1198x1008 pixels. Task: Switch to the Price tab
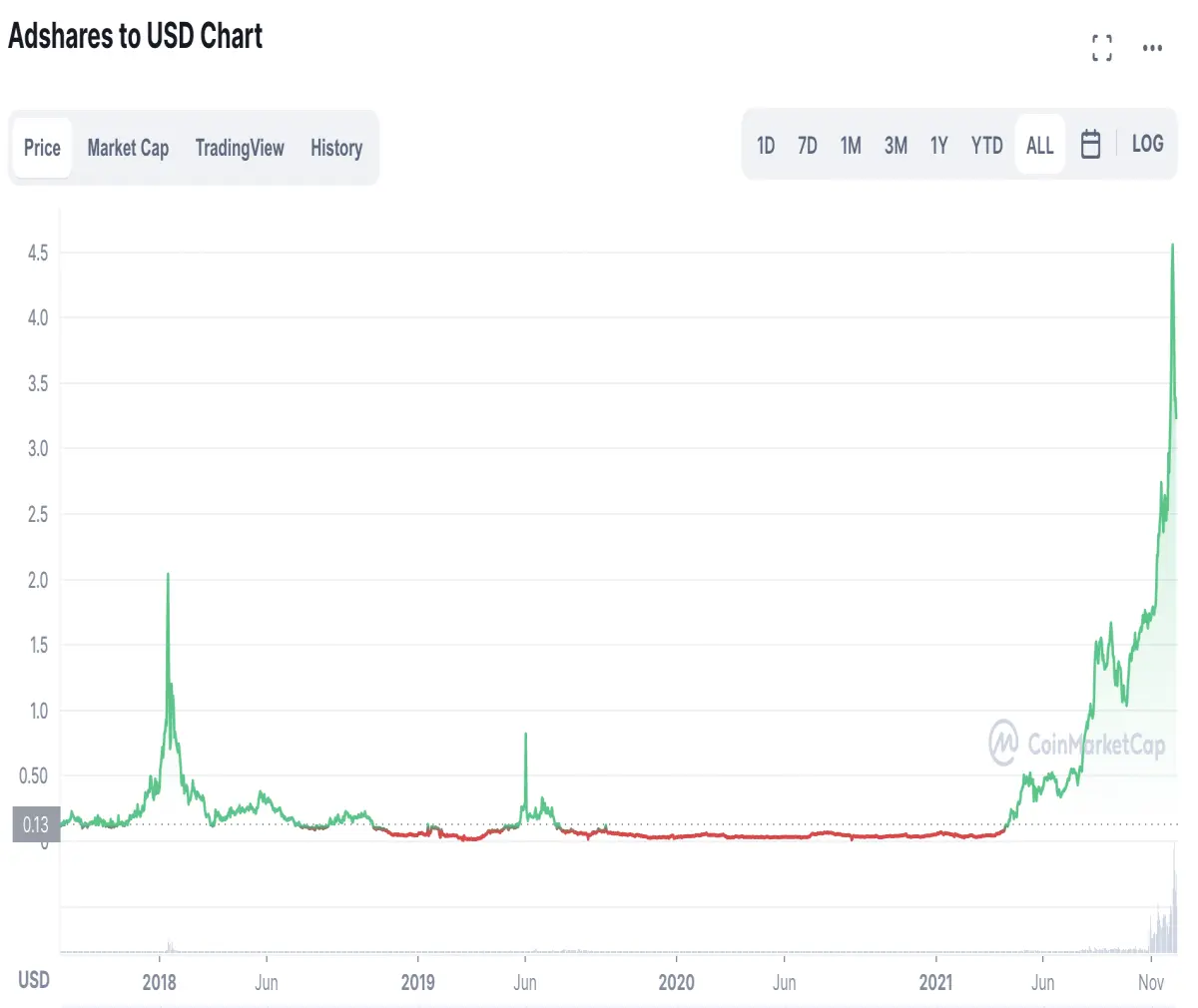(42, 148)
